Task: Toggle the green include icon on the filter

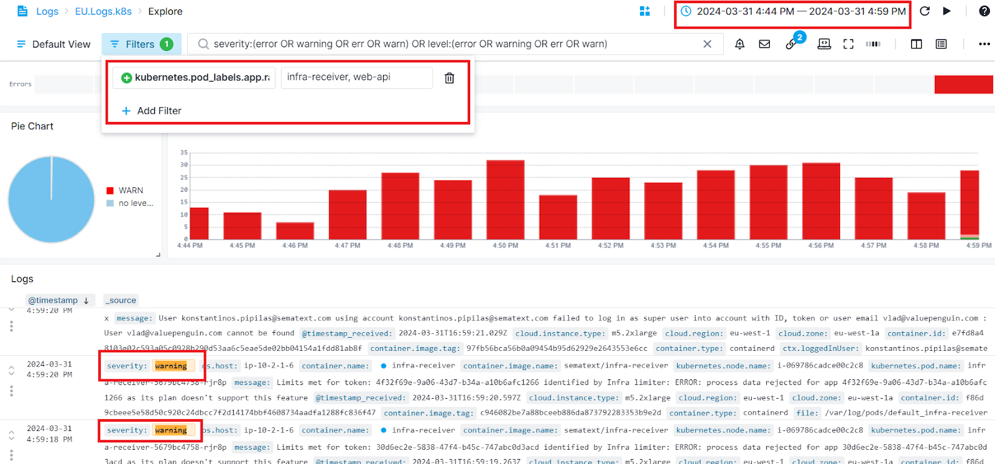Action: click(x=126, y=78)
